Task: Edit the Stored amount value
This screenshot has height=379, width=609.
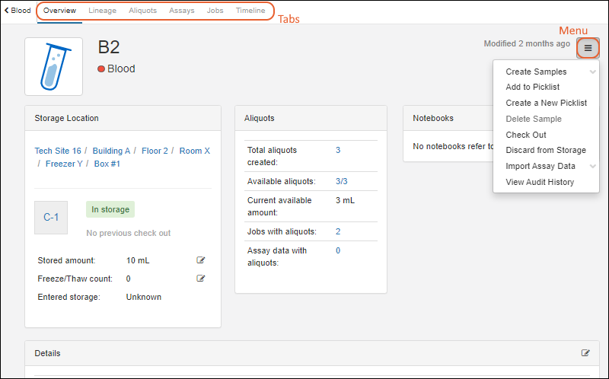Action: (x=201, y=260)
